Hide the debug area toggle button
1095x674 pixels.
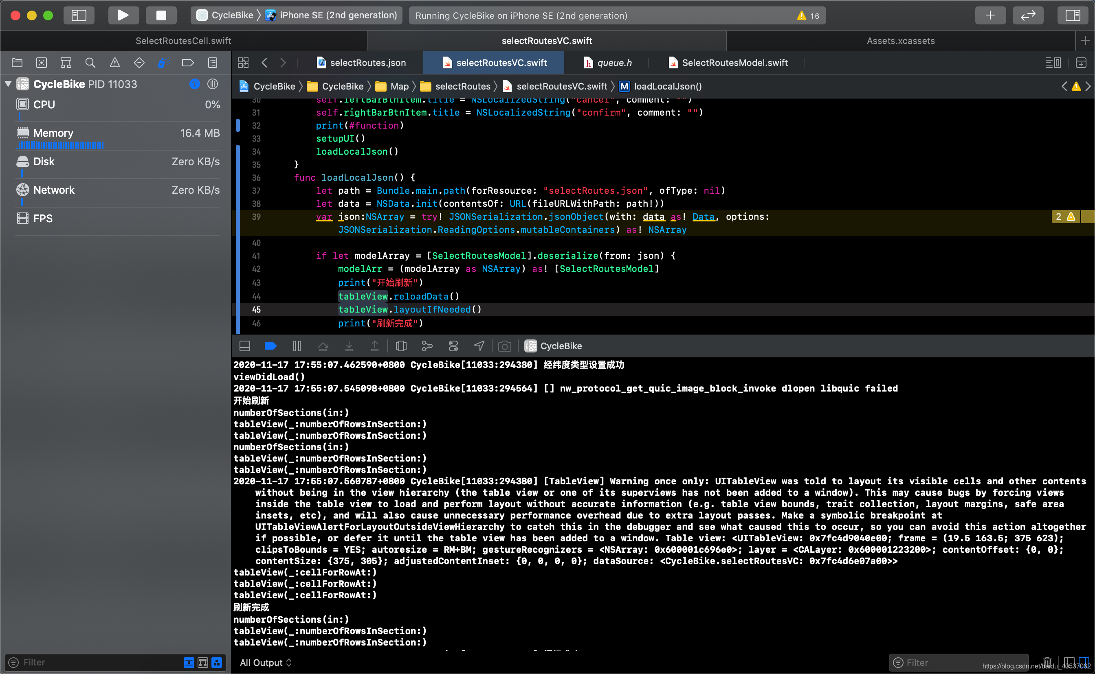point(245,346)
